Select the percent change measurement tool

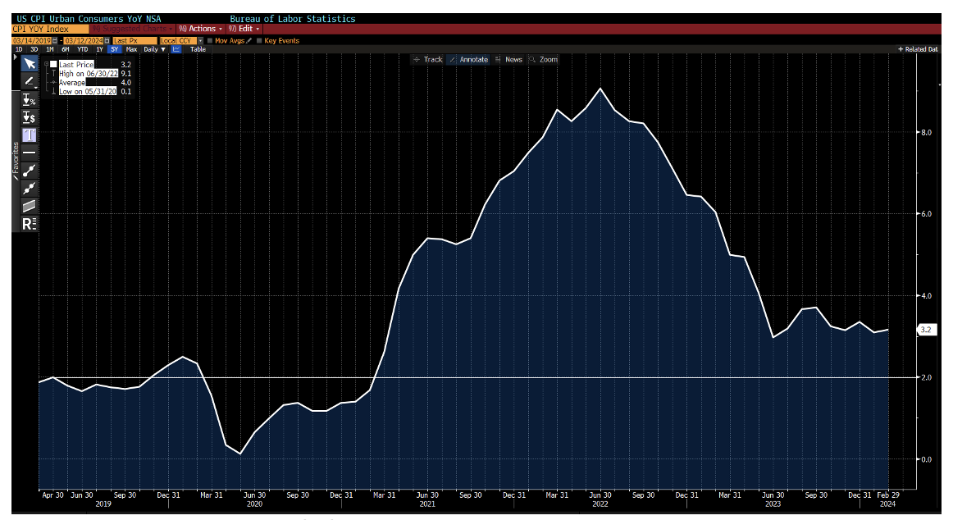[29, 99]
